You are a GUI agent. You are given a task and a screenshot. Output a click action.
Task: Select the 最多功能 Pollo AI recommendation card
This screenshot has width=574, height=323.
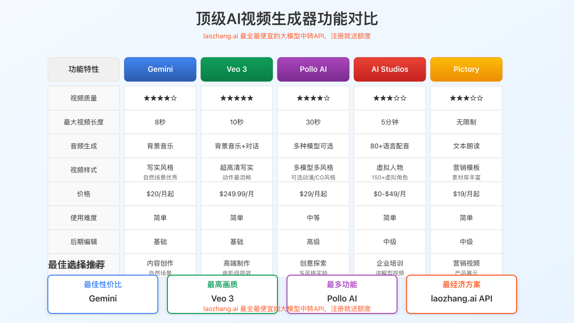(x=342, y=294)
